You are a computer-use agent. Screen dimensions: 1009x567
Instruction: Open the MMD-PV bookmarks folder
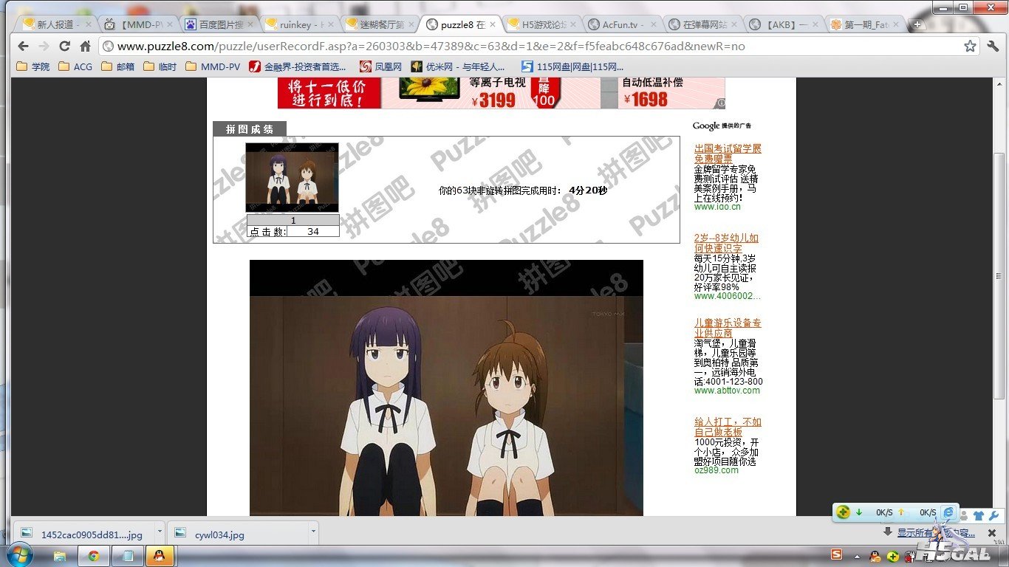pyautogui.click(x=213, y=66)
